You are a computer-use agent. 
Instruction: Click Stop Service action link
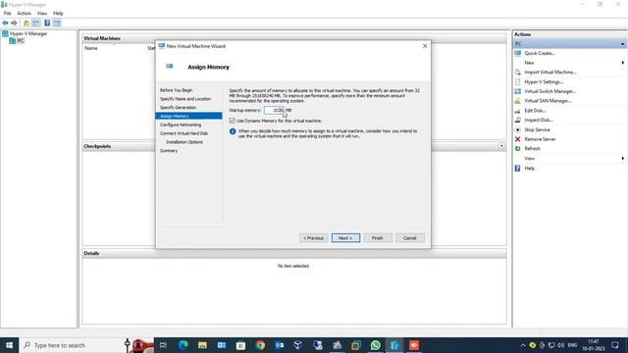click(537, 129)
